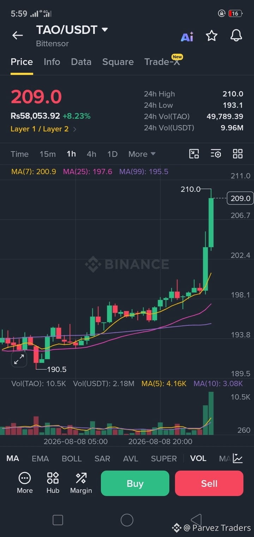Toggle the EMA indicator
Viewport: 254px width, 537px height.
click(x=40, y=459)
